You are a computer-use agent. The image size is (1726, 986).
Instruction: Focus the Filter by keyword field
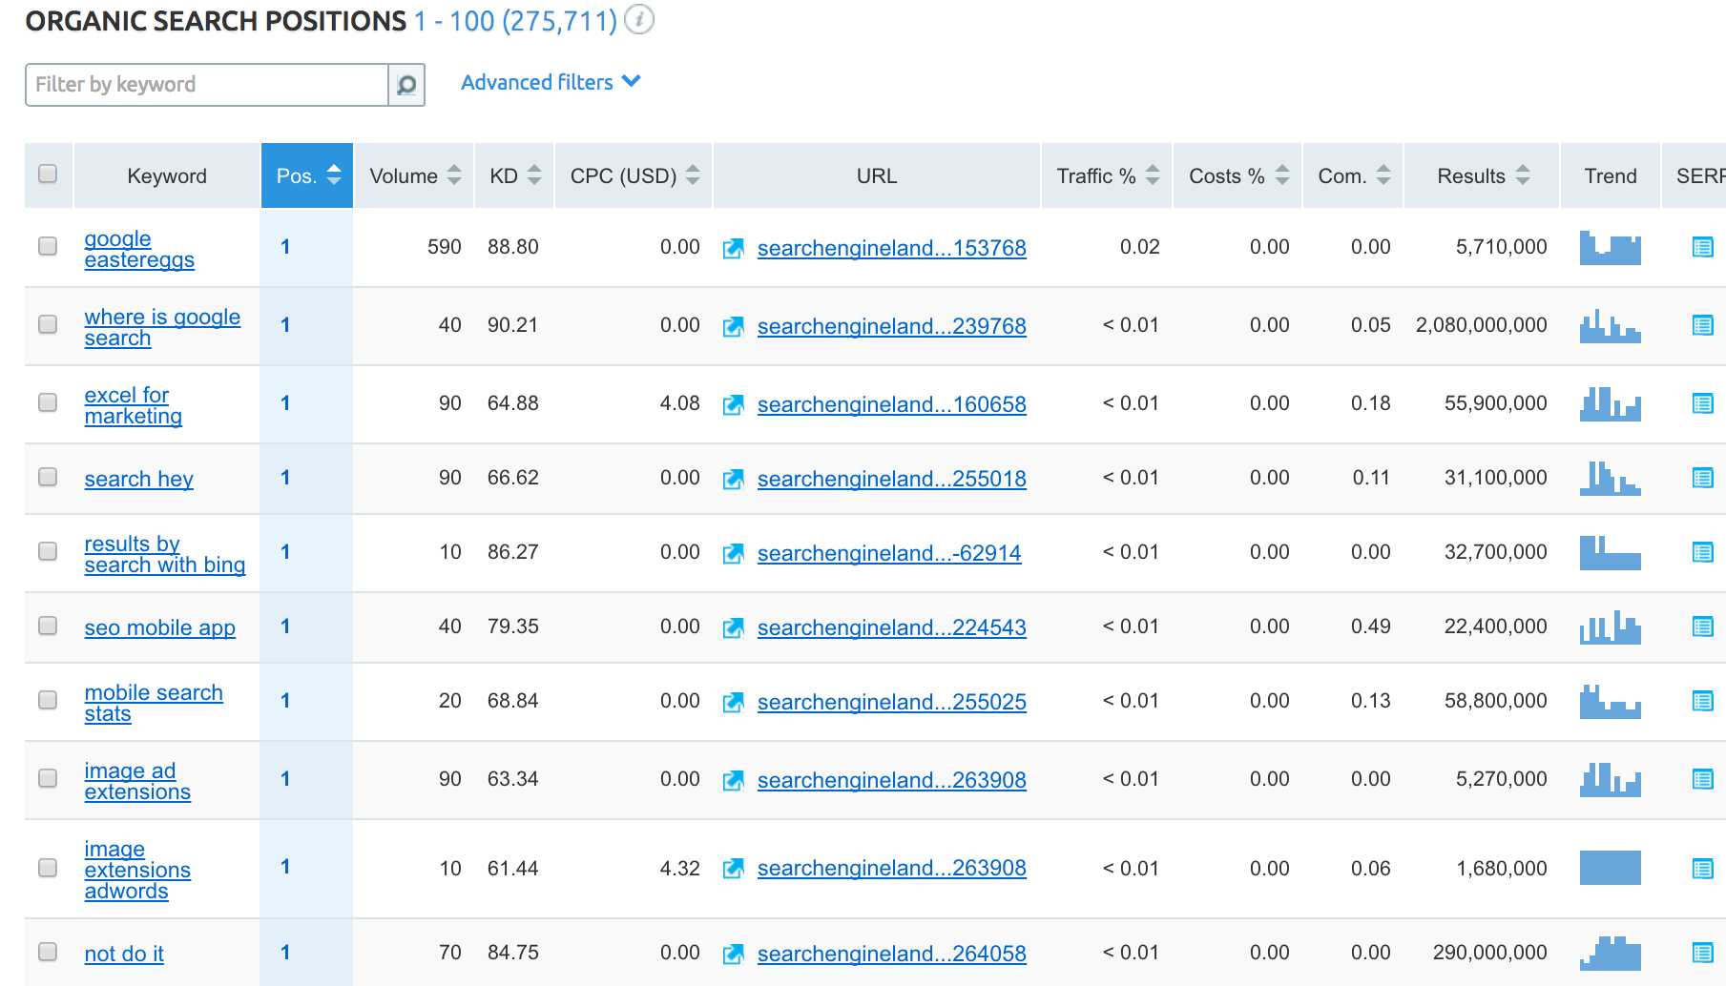tap(207, 85)
